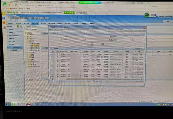This screenshot has height=119, width=173.
Task: Click left query button in dialog form
Action: coord(92,44)
